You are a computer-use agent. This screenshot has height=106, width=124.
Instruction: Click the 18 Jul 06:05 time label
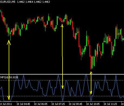(41, 104)
